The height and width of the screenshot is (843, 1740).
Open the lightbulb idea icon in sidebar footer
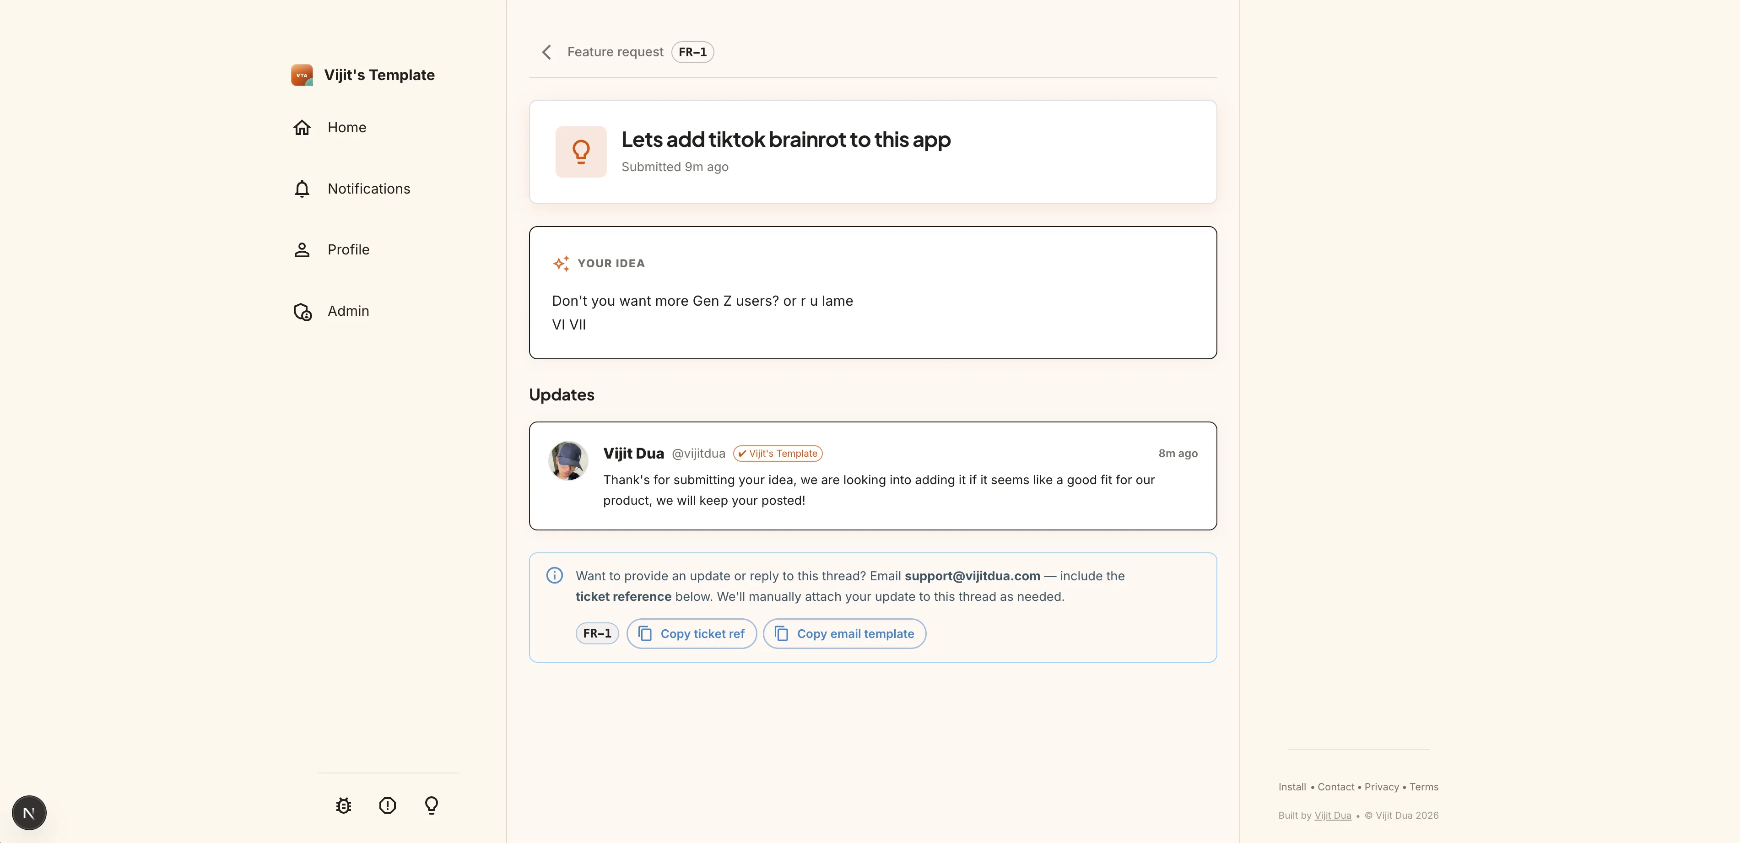point(432,805)
